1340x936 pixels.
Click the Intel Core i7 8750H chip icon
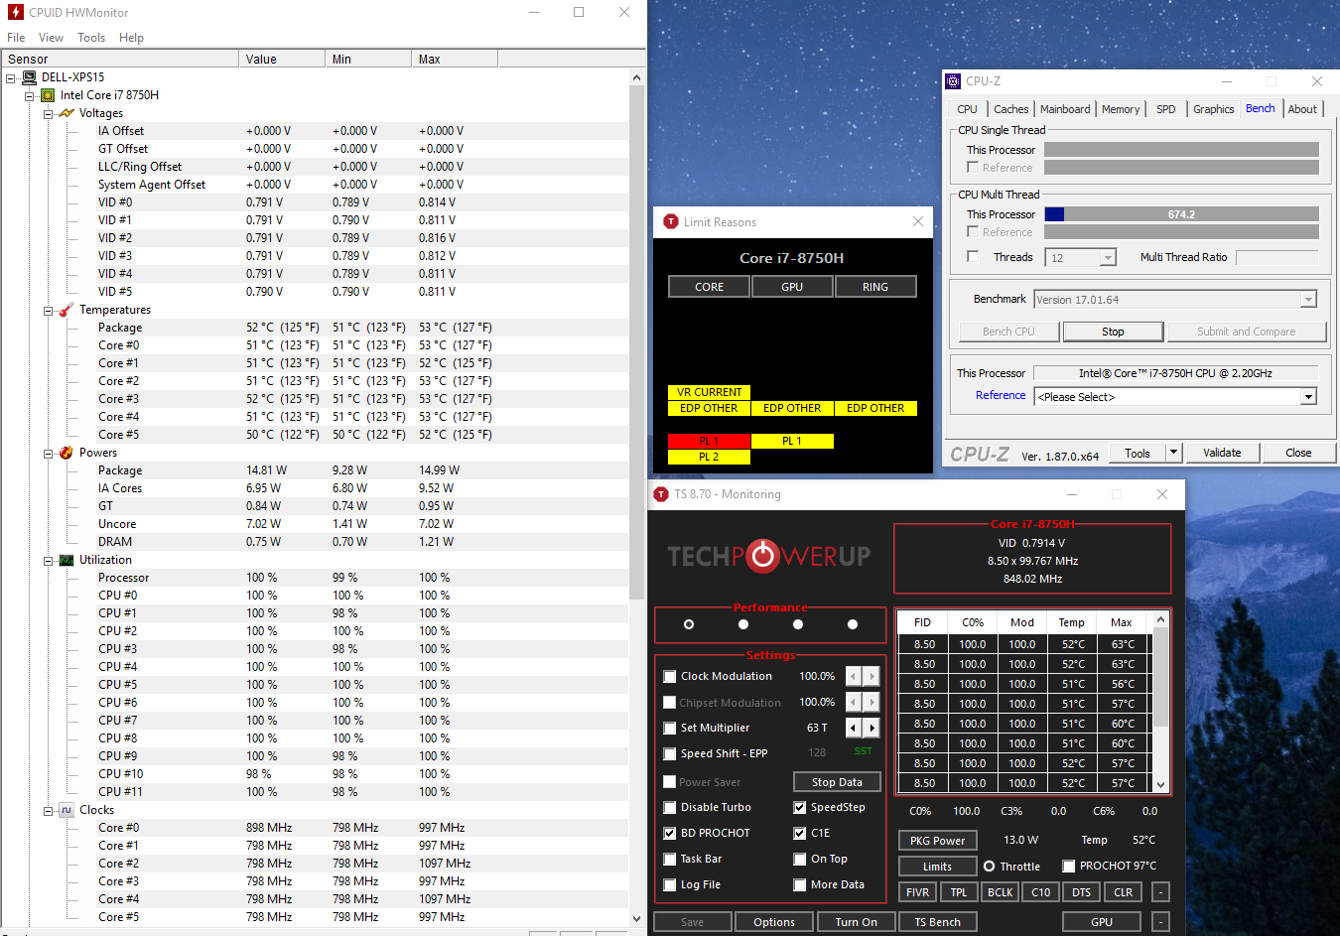[x=48, y=95]
